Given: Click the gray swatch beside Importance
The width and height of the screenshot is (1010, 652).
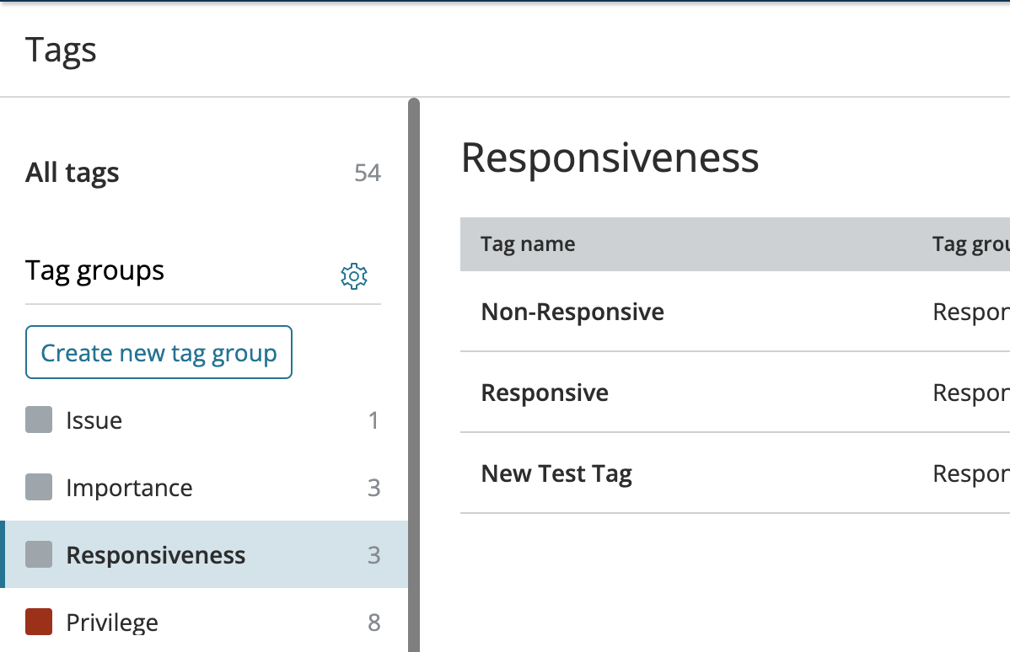Looking at the screenshot, I should (39, 487).
